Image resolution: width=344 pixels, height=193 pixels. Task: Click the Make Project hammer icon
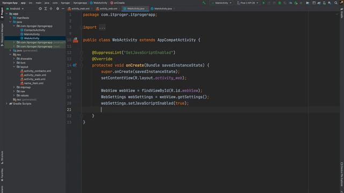[204, 3]
